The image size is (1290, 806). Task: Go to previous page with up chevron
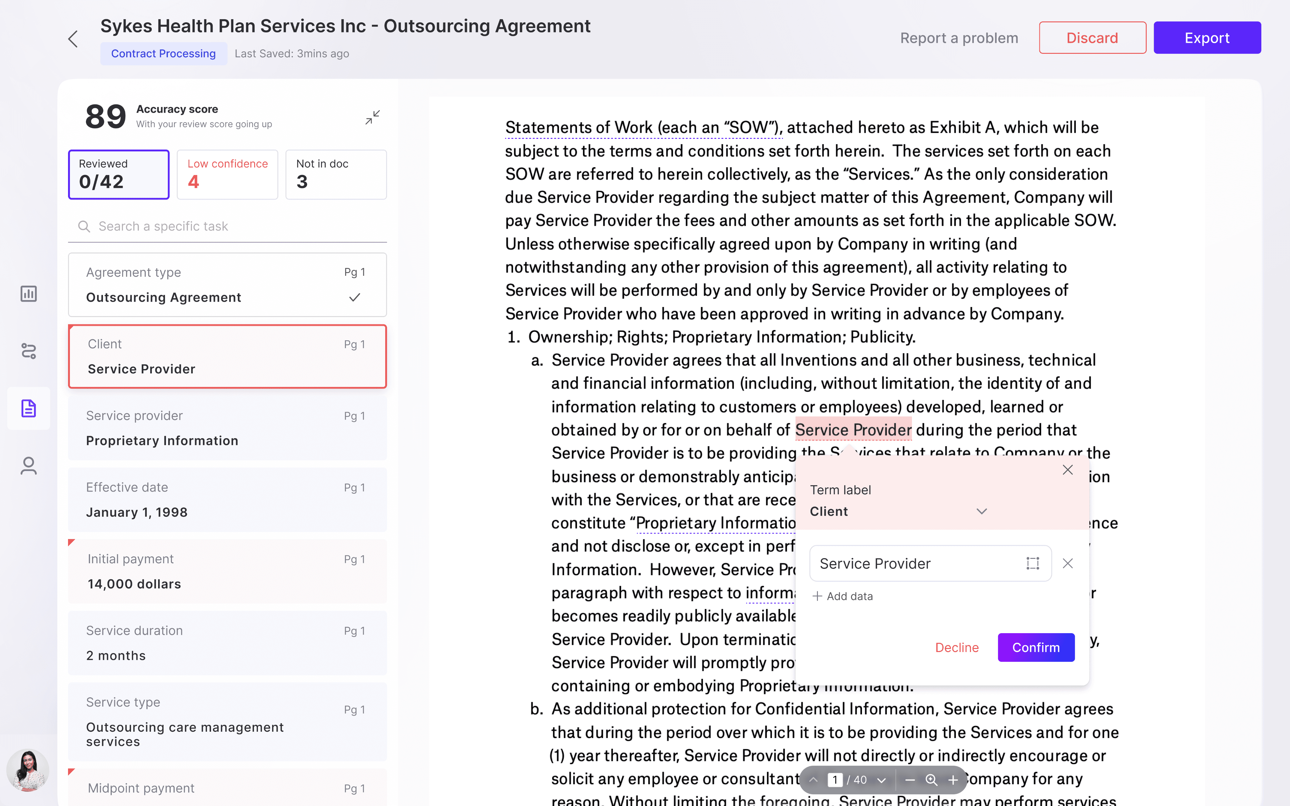(x=813, y=780)
